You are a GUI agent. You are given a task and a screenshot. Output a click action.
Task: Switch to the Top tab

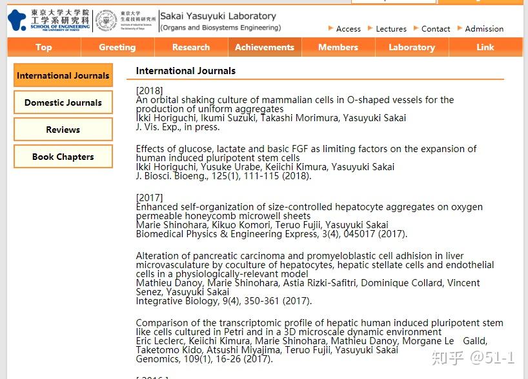[44, 47]
